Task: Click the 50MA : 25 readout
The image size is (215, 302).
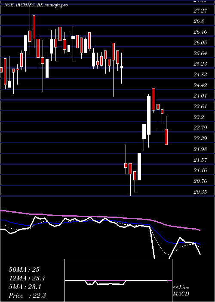Action: click(24, 270)
